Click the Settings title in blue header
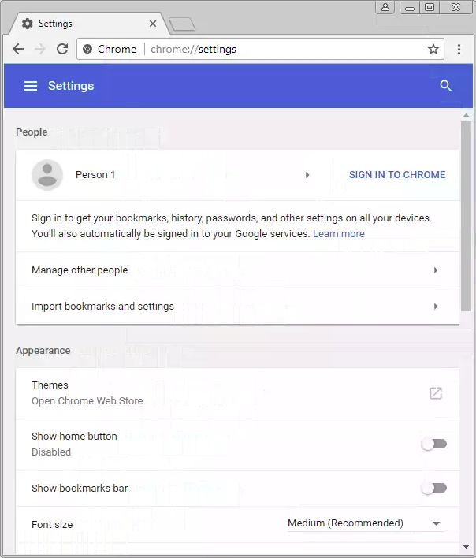Image resolution: width=476 pixels, height=558 pixels. 71,86
